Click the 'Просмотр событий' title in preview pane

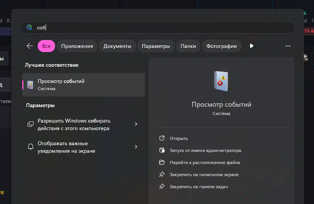[221, 104]
